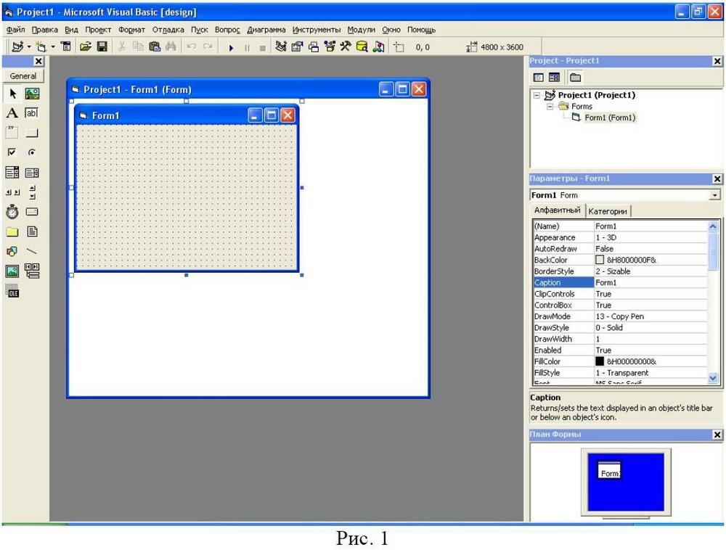Open the Form Layout Window toolbar icon
Viewport: 726px width, 550px height.
coord(314,46)
